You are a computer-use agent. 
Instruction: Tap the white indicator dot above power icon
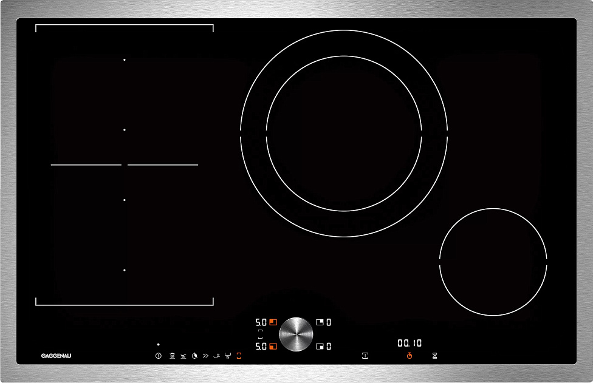click(158, 345)
